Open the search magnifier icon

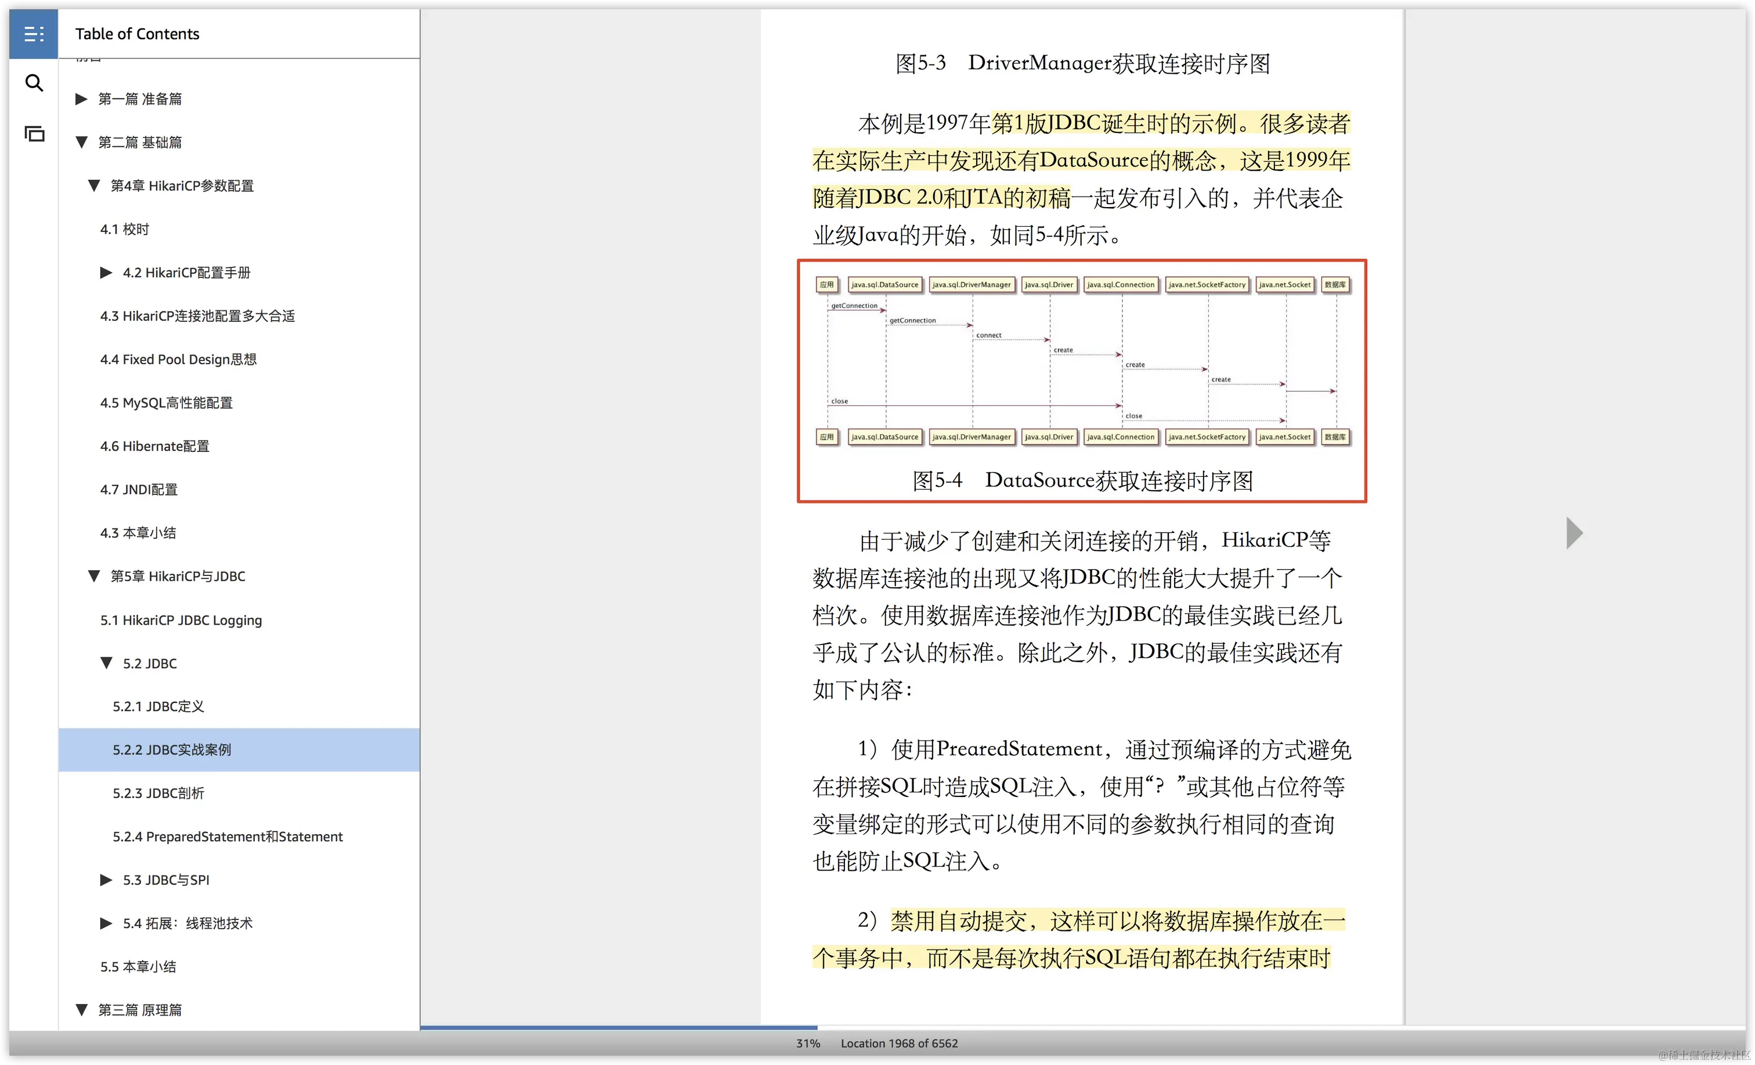(34, 84)
